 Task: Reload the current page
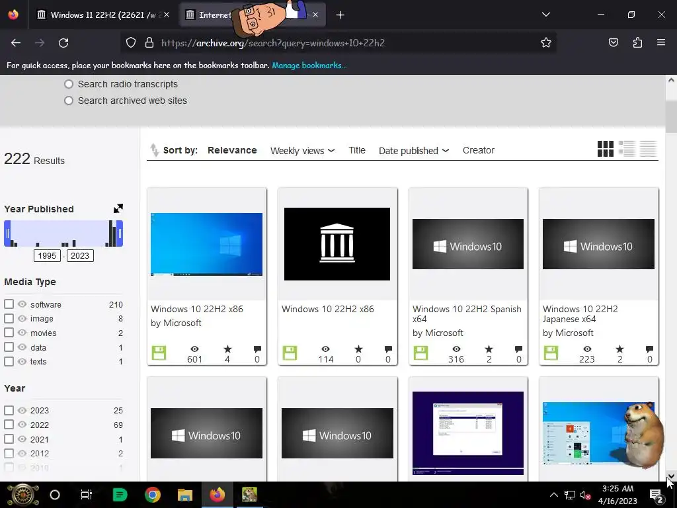pyautogui.click(x=63, y=43)
